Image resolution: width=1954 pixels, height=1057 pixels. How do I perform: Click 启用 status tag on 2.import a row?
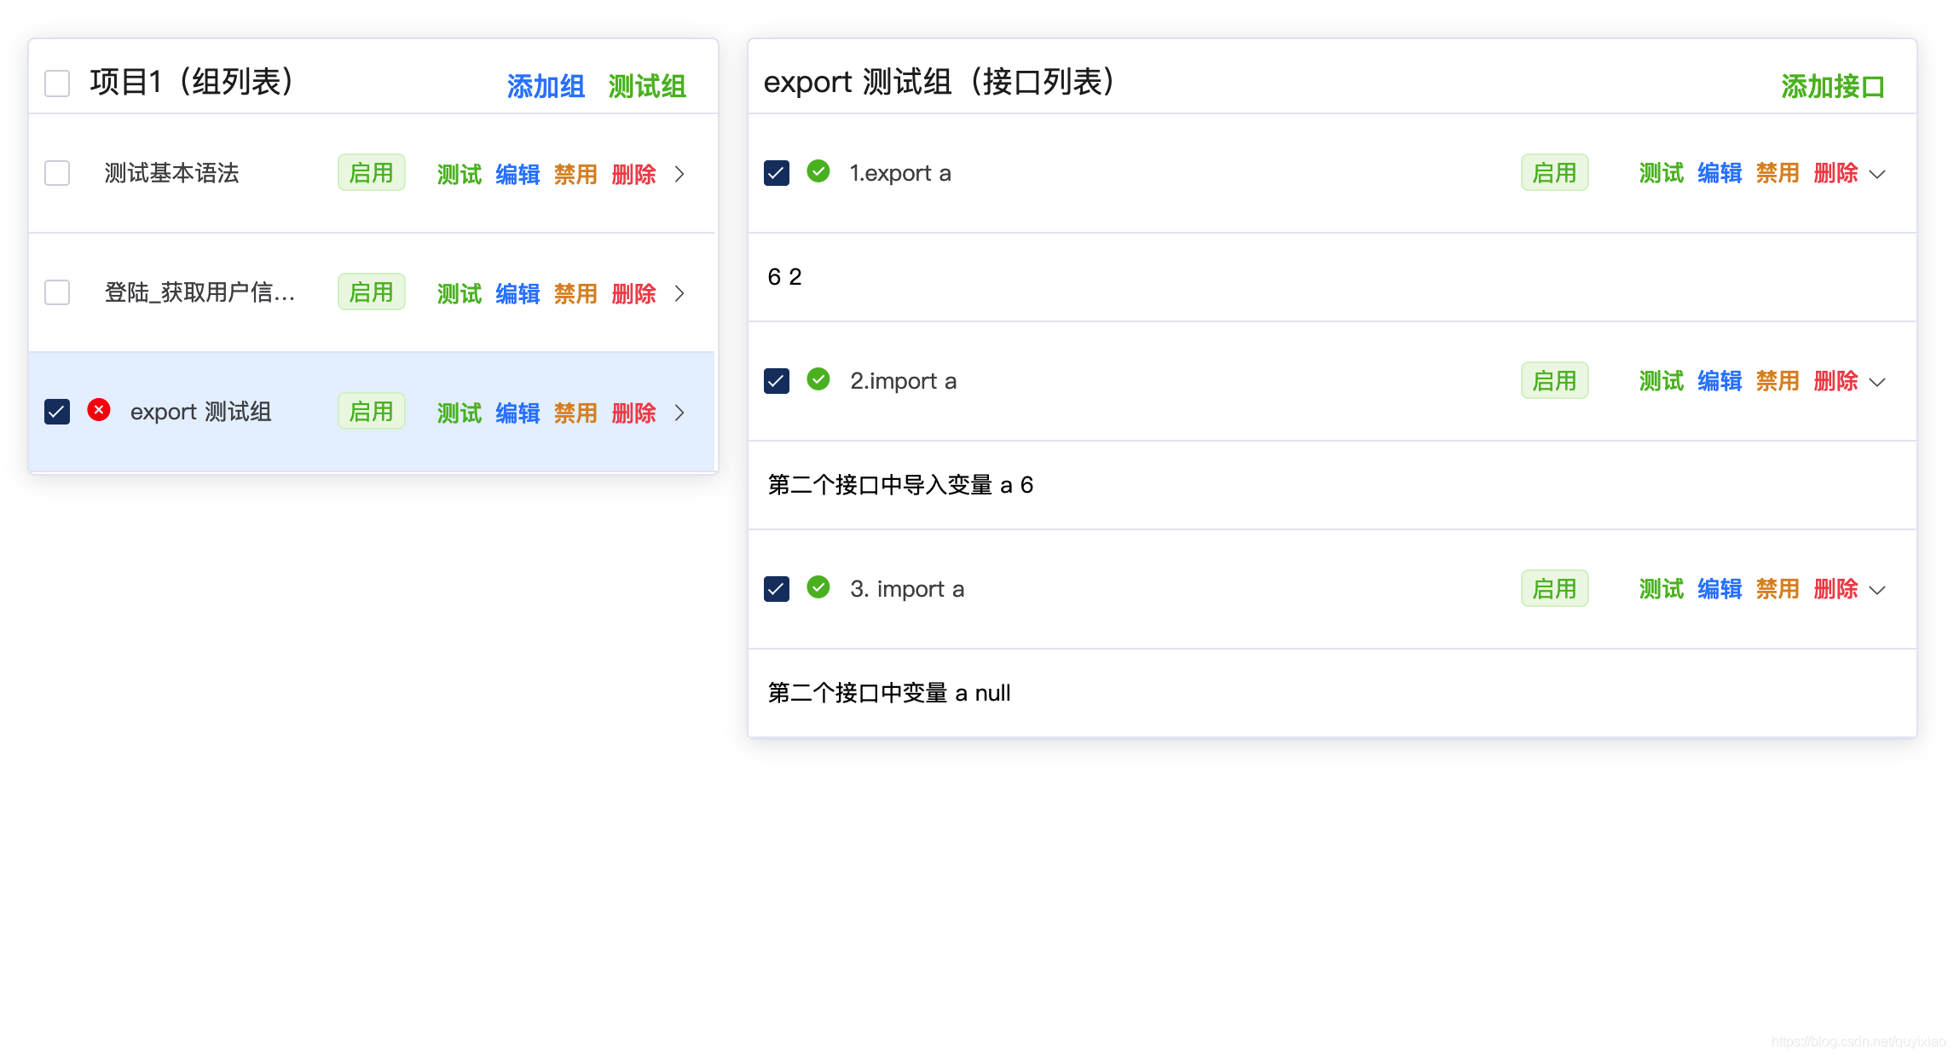1555,381
